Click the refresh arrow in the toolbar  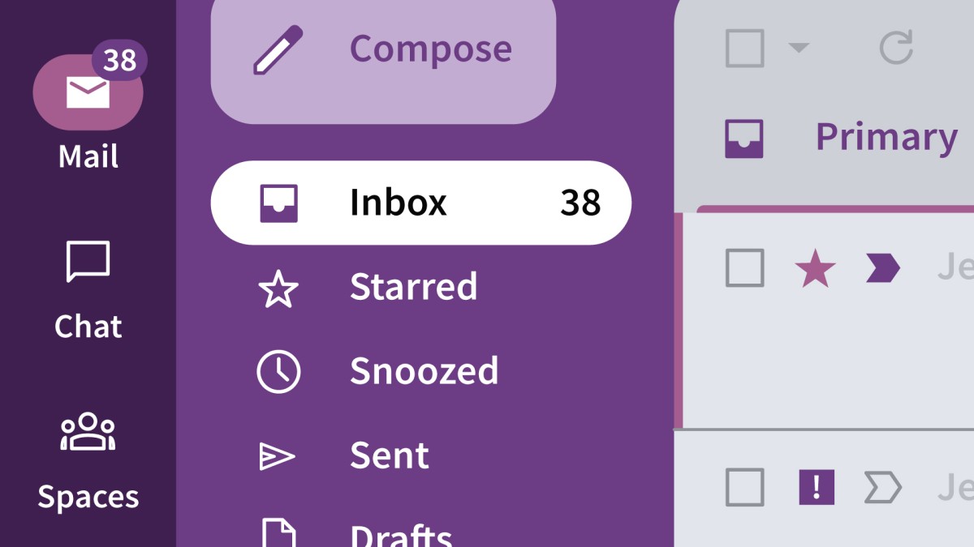pos(897,47)
